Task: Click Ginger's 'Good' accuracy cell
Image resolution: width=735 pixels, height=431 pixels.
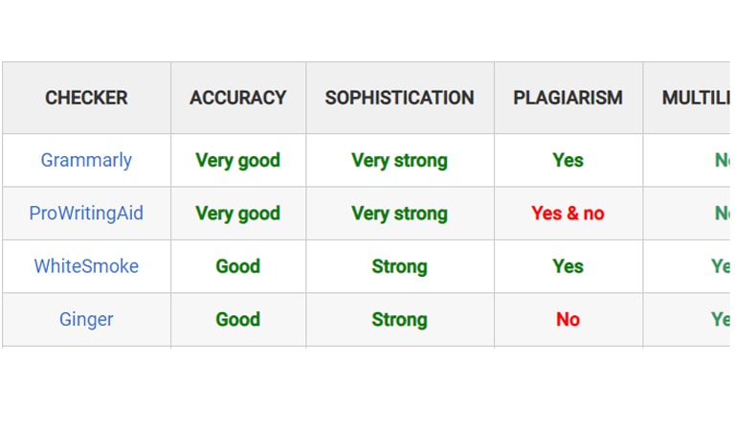Action: tap(238, 319)
